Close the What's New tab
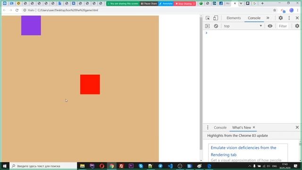This screenshot has width=302, height=170. [x=254, y=127]
